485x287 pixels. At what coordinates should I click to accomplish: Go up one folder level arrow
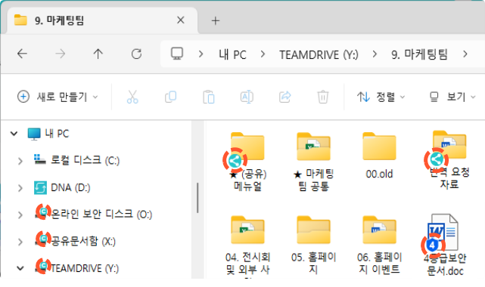(98, 54)
